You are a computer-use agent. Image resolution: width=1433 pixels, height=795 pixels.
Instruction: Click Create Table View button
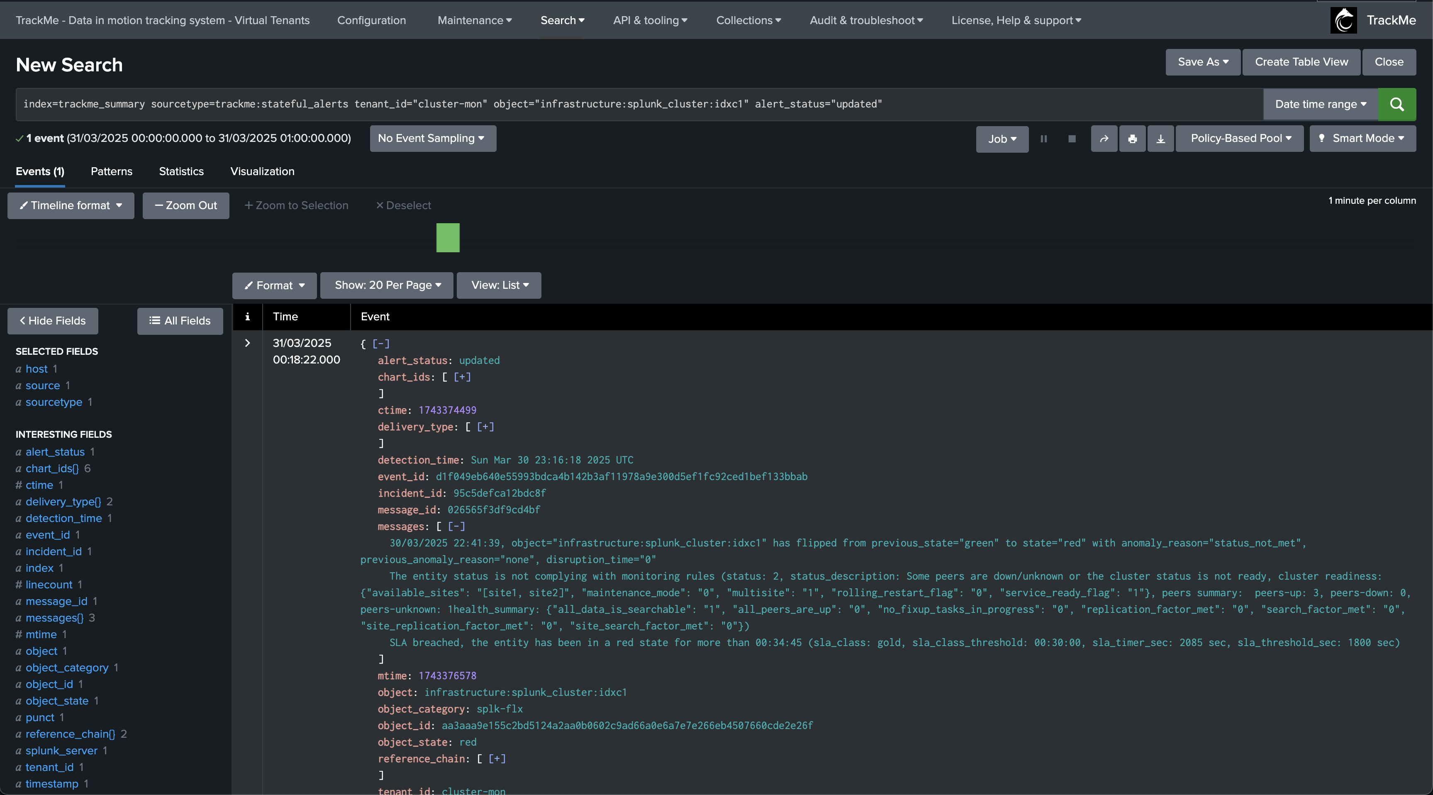click(x=1301, y=62)
